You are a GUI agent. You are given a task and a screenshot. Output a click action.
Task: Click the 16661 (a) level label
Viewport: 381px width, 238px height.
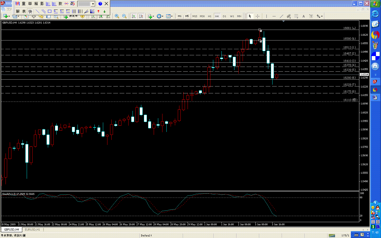point(350,28)
